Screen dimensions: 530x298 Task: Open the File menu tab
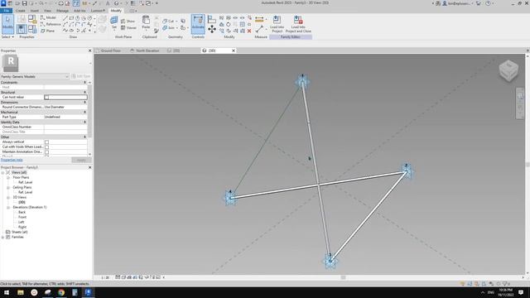click(x=6, y=11)
